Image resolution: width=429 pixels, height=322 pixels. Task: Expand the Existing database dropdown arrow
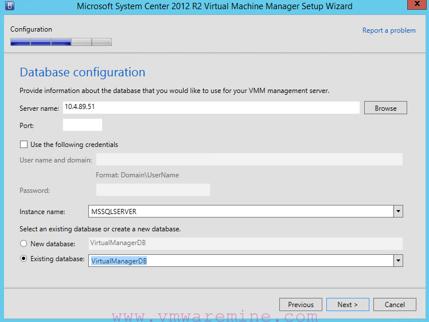[398, 261]
